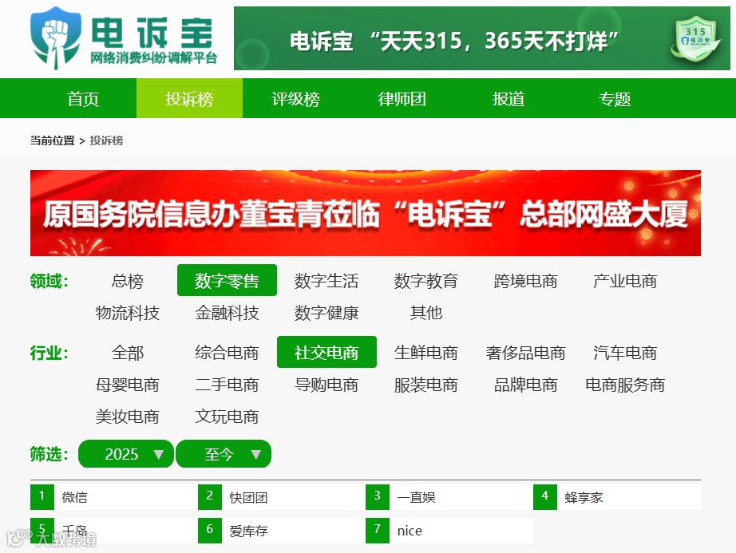Open the 报道 tab

508,98
